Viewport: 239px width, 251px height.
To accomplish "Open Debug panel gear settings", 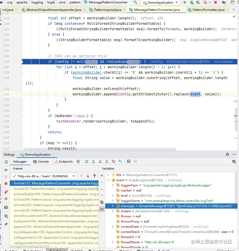I will (227, 154).
